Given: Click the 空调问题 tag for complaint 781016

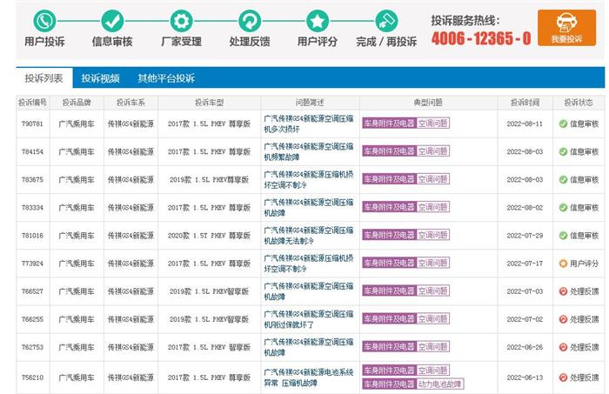Looking at the screenshot, I should 432,235.
